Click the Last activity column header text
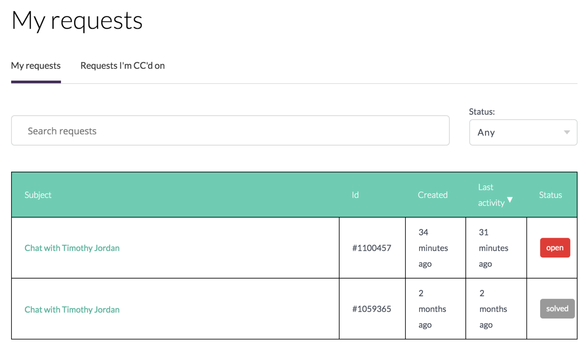The height and width of the screenshot is (348, 588). coord(491,195)
